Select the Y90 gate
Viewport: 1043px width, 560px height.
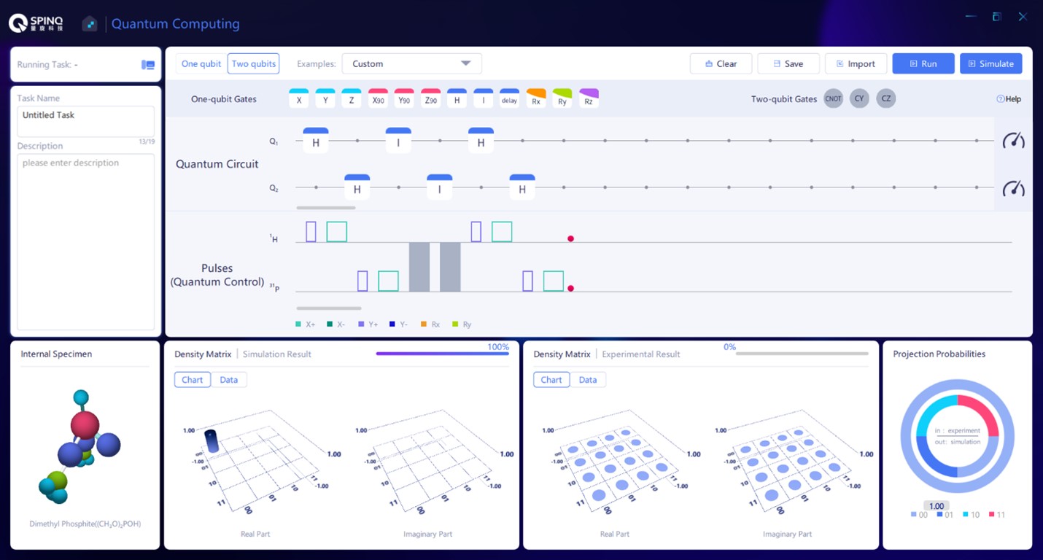click(404, 98)
